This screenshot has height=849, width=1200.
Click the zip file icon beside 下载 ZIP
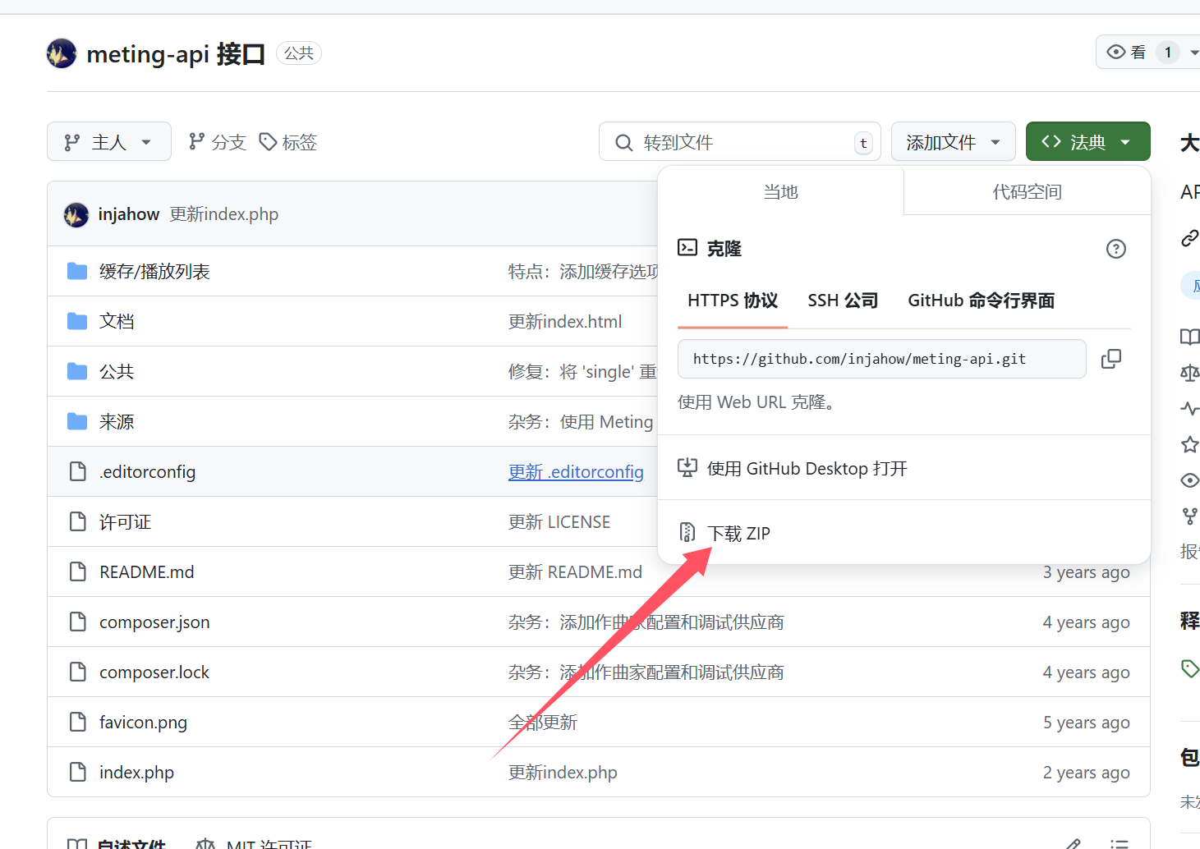(687, 532)
